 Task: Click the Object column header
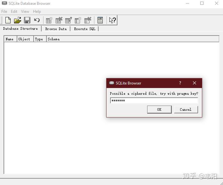25,39
